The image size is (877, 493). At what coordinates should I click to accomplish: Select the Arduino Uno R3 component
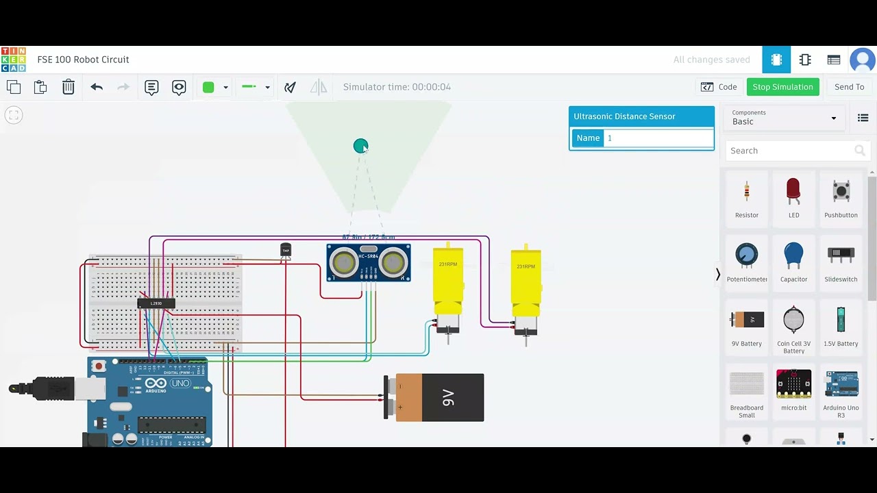[x=841, y=393]
